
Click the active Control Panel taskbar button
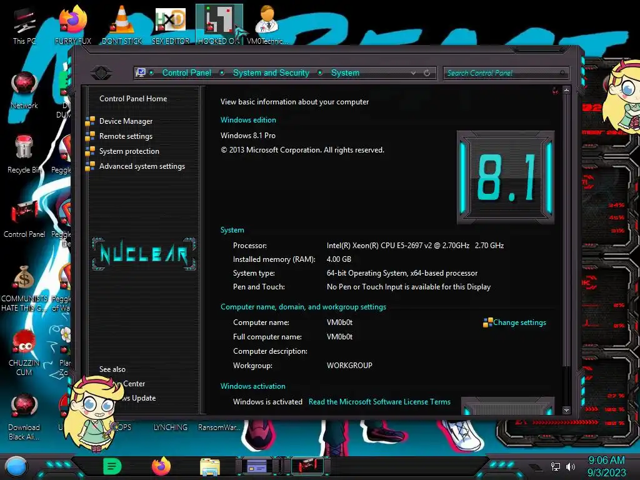tap(308, 466)
